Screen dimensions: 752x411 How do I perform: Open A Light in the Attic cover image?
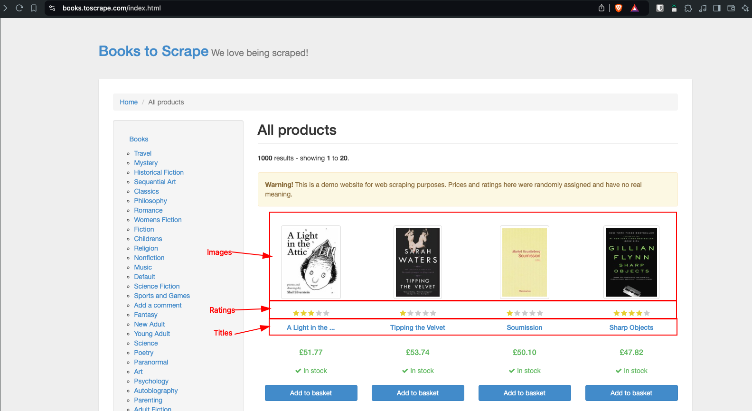(311, 262)
